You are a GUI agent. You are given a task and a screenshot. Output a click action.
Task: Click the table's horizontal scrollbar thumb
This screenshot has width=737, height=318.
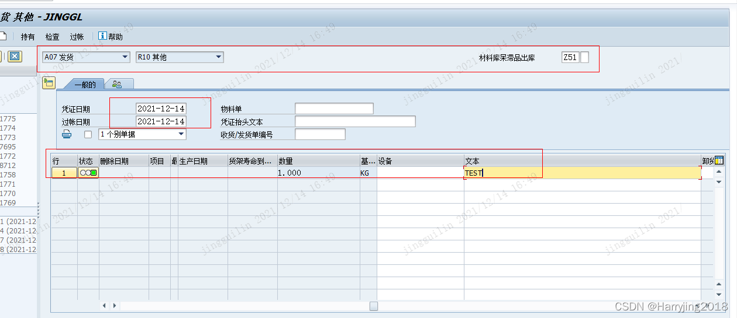(x=374, y=306)
